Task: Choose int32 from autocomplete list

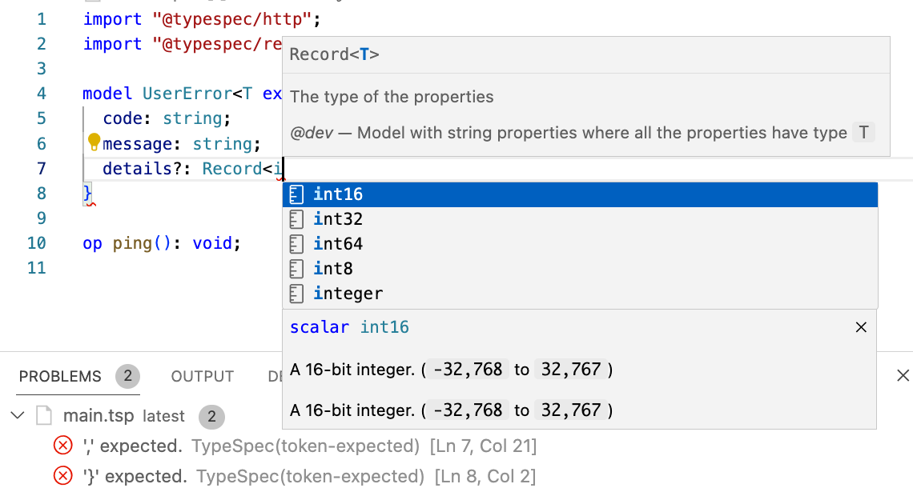Action: (338, 219)
